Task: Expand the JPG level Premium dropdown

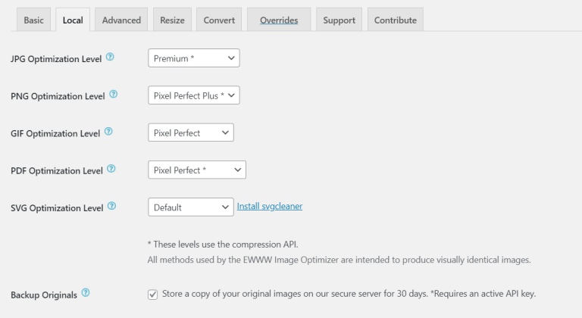Action: pos(194,58)
